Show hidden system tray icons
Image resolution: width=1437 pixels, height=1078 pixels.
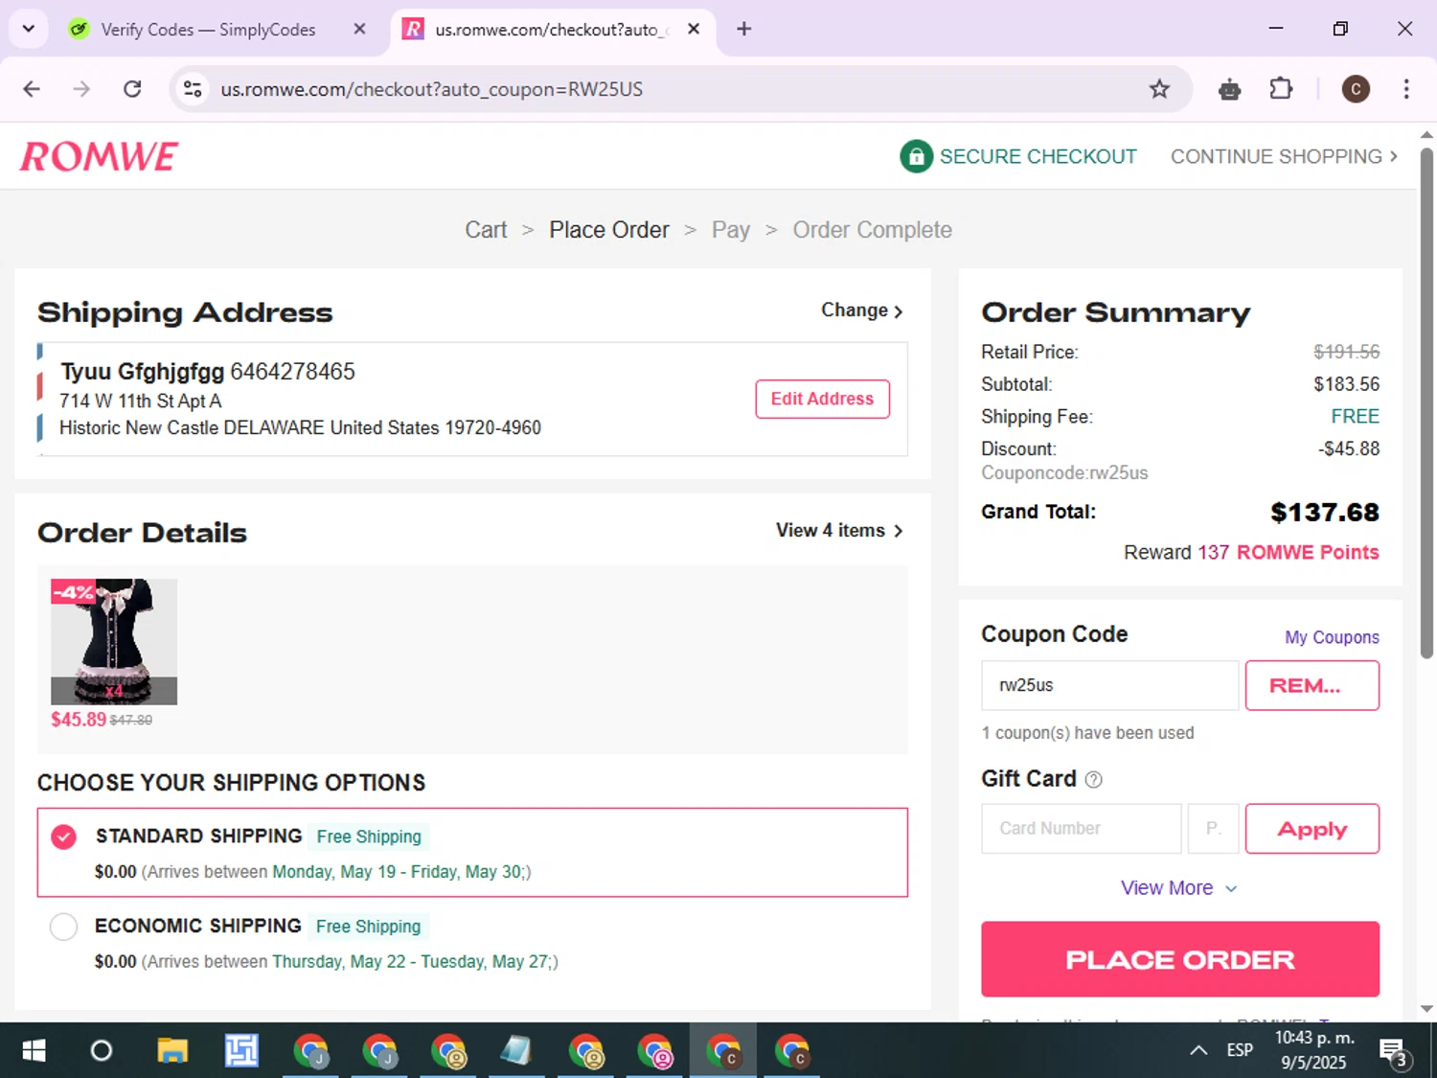point(1197,1050)
